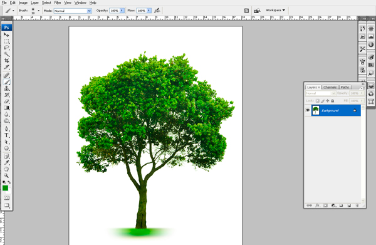Select the Ellipse shape tool
Image resolution: width=376 pixels, height=245 pixels.
coord(6,148)
